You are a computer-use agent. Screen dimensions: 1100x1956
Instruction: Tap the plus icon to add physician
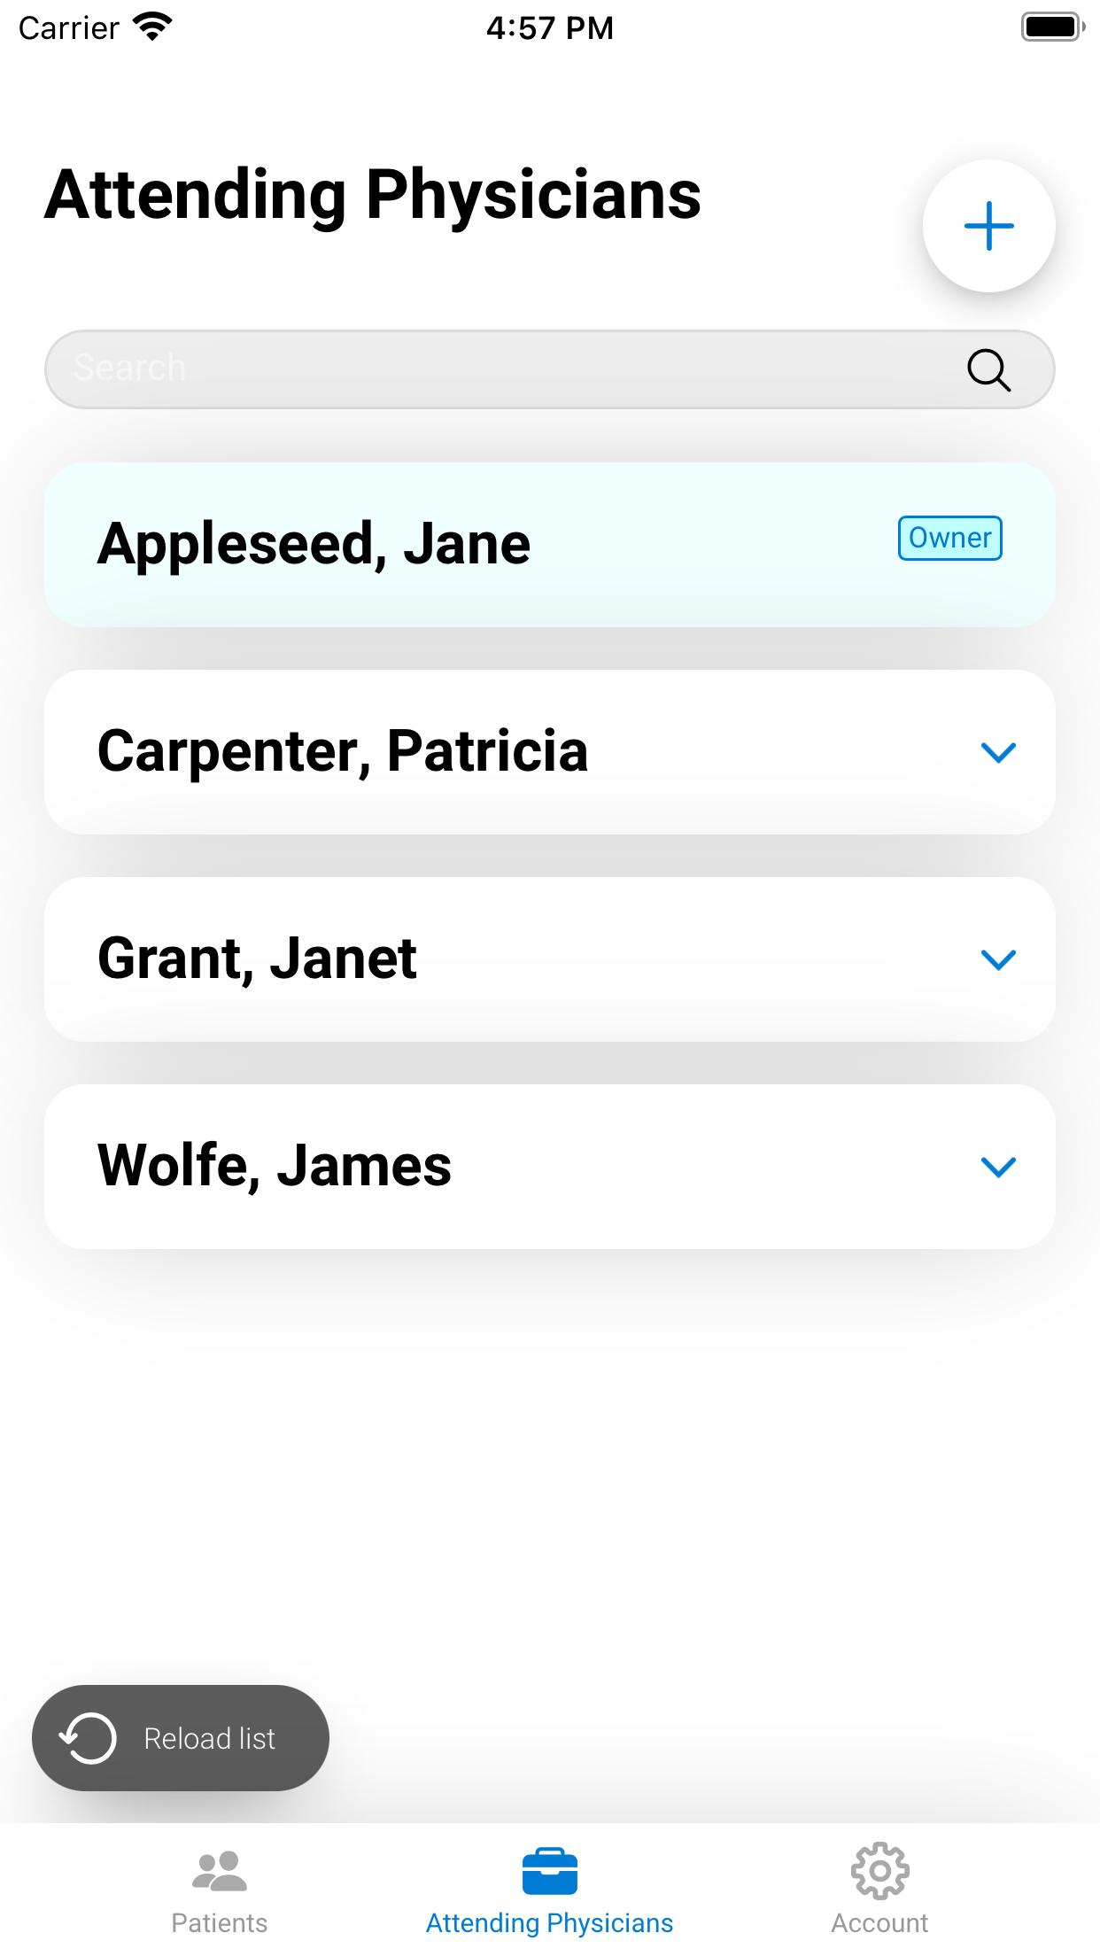pyautogui.click(x=988, y=226)
